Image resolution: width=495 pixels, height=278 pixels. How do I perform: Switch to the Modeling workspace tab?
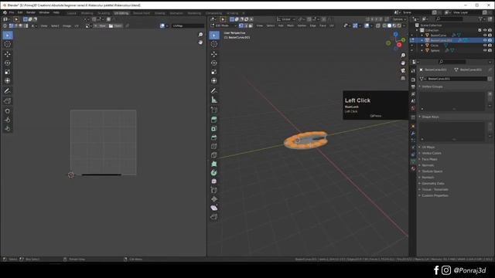(87, 13)
